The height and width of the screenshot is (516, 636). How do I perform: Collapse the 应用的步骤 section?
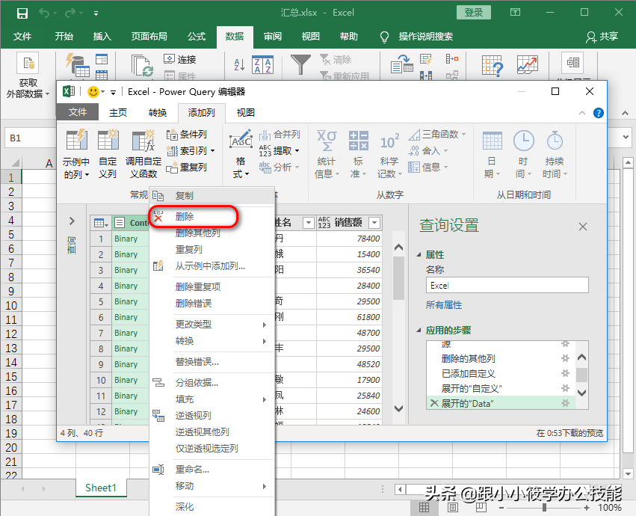point(419,331)
